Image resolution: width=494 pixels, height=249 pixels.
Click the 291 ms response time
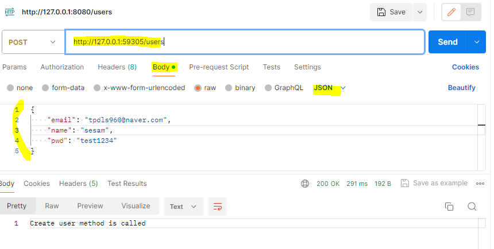point(357,184)
